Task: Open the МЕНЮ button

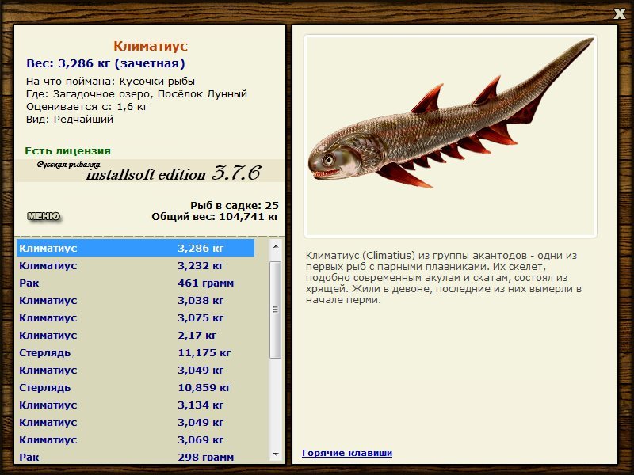Action: (44, 216)
